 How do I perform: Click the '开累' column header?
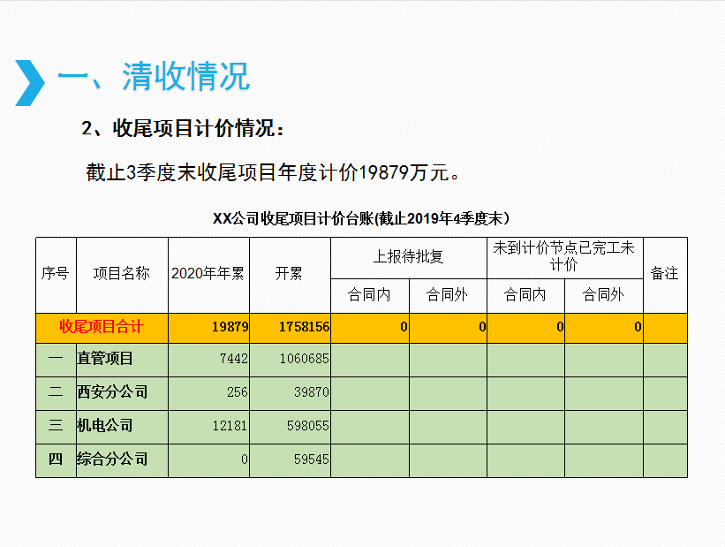[290, 275]
